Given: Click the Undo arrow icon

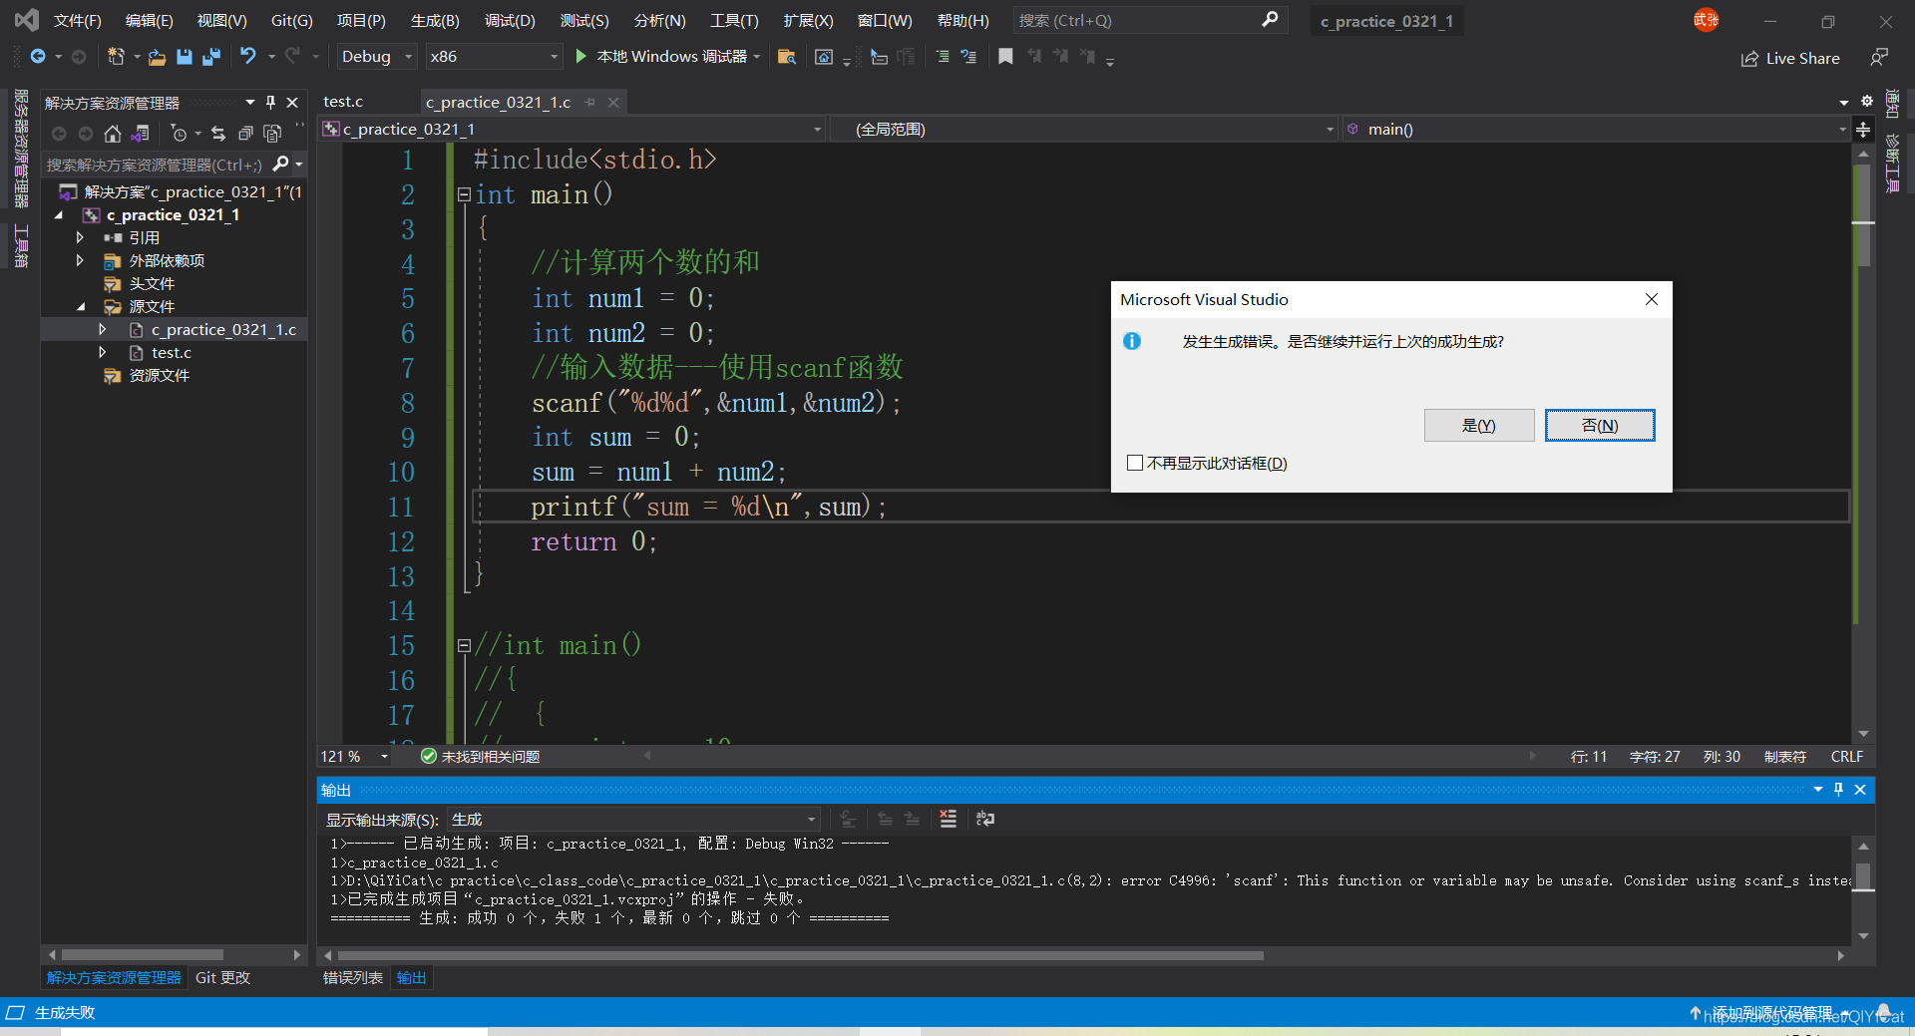Looking at the screenshot, I should coord(248,57).
